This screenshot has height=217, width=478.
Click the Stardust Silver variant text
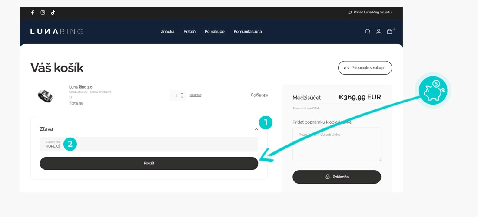[90, 92]
